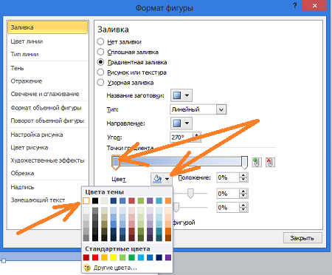Viewport: 332px width, 275px height.
Task: Open the Надпись section
Action: click(x=22, y=187)
